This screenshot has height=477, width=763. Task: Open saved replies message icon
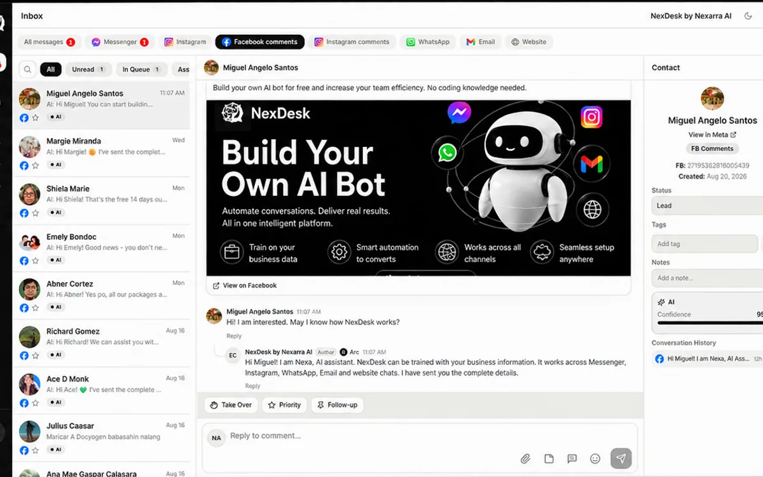[572, 459]
